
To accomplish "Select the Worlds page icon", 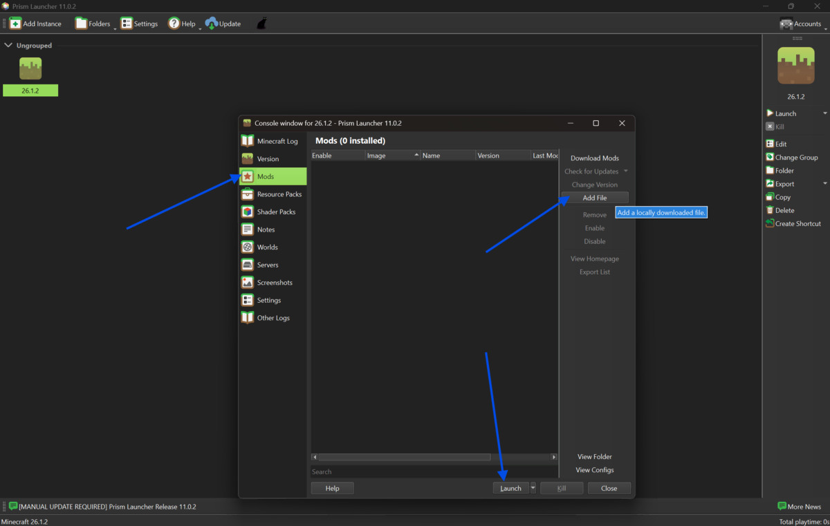I will coord(248,247).
